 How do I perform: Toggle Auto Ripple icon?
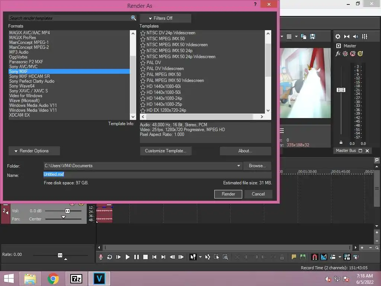coord(333,257)
